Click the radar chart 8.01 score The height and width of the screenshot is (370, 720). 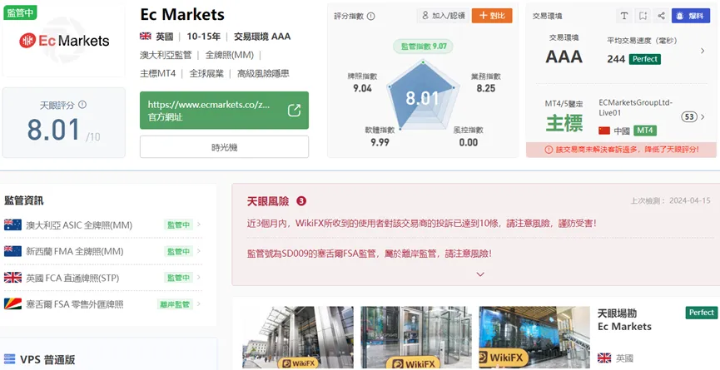point(423,98)
